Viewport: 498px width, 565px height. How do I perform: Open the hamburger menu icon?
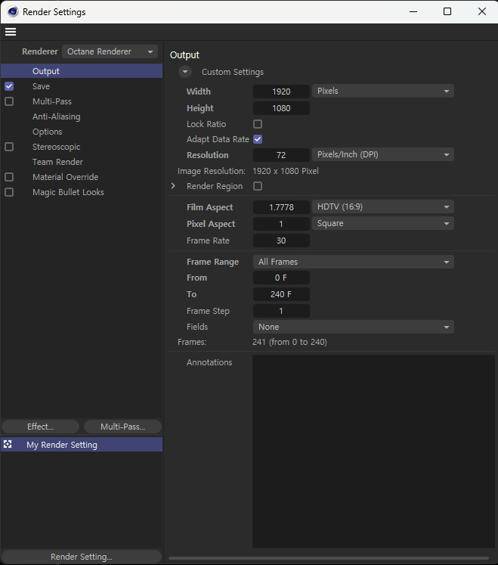point(11,32)
